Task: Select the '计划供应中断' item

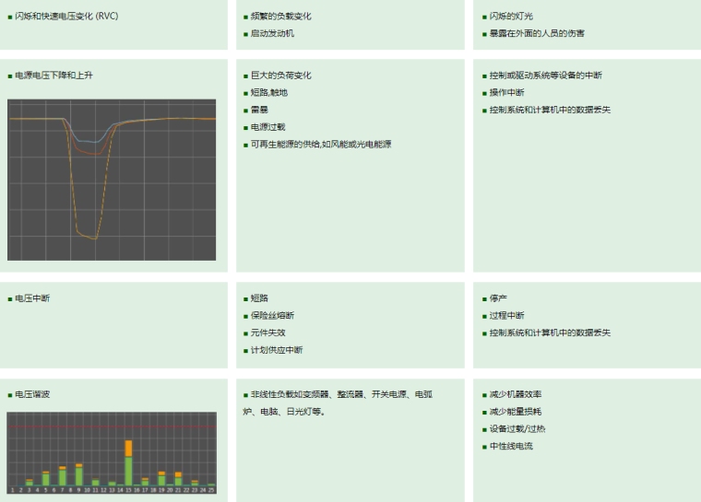Action: click(276, 350)
